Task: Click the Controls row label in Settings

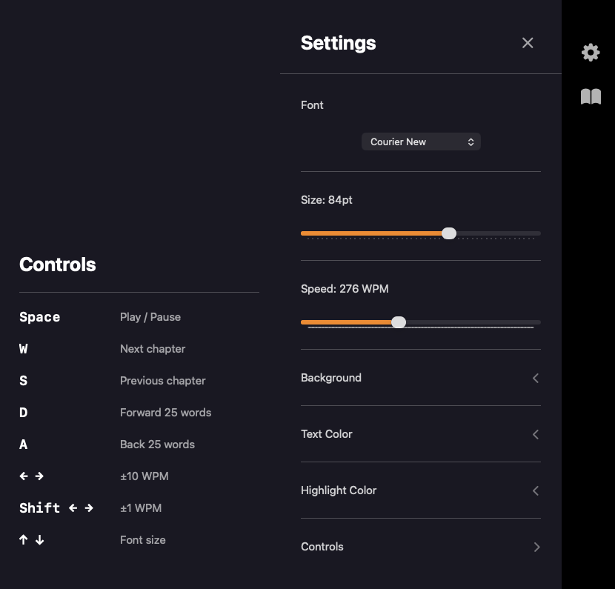Action: pos(322,547)
